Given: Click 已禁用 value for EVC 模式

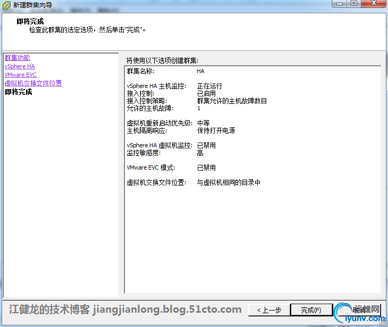Looking at the screenshot, I should 206,167.
